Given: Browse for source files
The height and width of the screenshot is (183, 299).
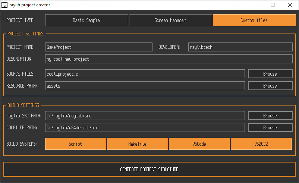Looking at the screenshot, I should [x=270, y=74].
